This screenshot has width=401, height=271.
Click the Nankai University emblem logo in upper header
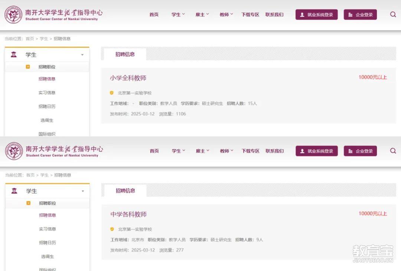[14, 15]
